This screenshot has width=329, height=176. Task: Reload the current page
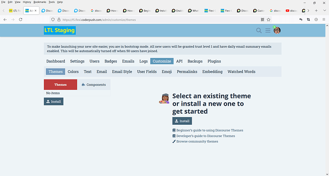21,20
